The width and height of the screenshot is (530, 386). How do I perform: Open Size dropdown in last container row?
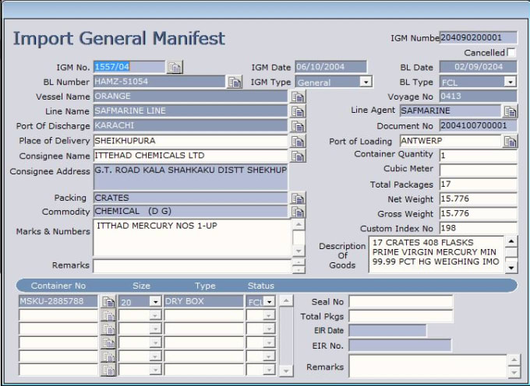[155, 370]
